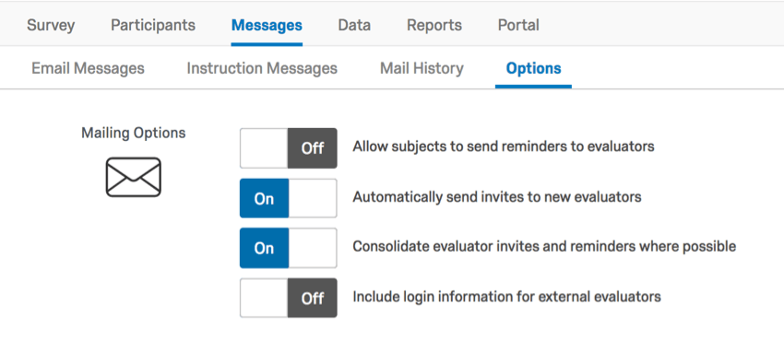Switch to the Portal tab
784x351 pixels.
pos(518,25)
